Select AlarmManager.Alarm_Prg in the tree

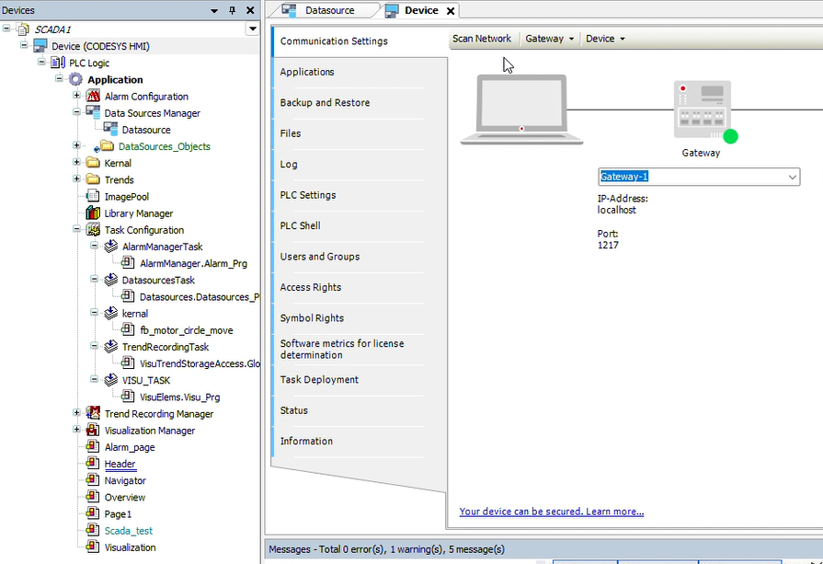(193, 263)
